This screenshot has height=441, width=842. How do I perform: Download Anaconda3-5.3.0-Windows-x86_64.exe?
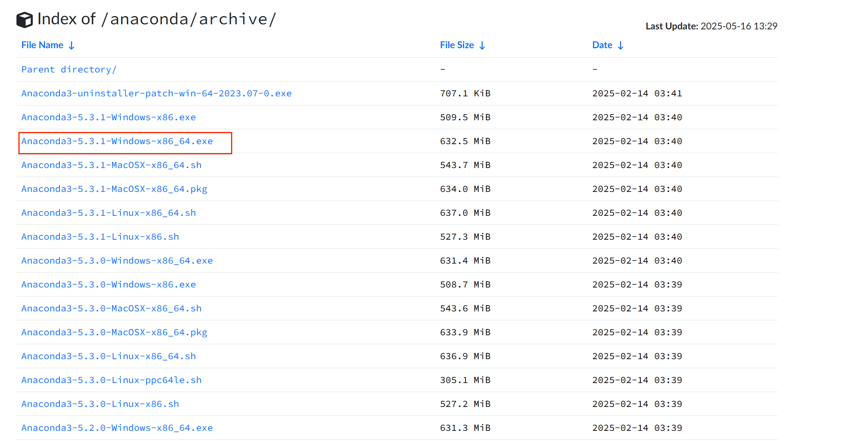pyautogui.click(x=117, y=260)
